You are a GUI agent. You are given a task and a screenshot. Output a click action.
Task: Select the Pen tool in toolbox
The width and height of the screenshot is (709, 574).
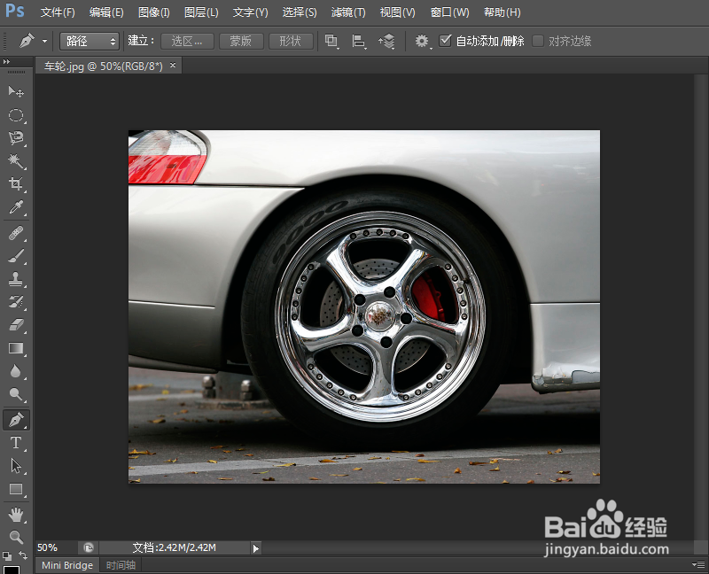coord(16,420)
